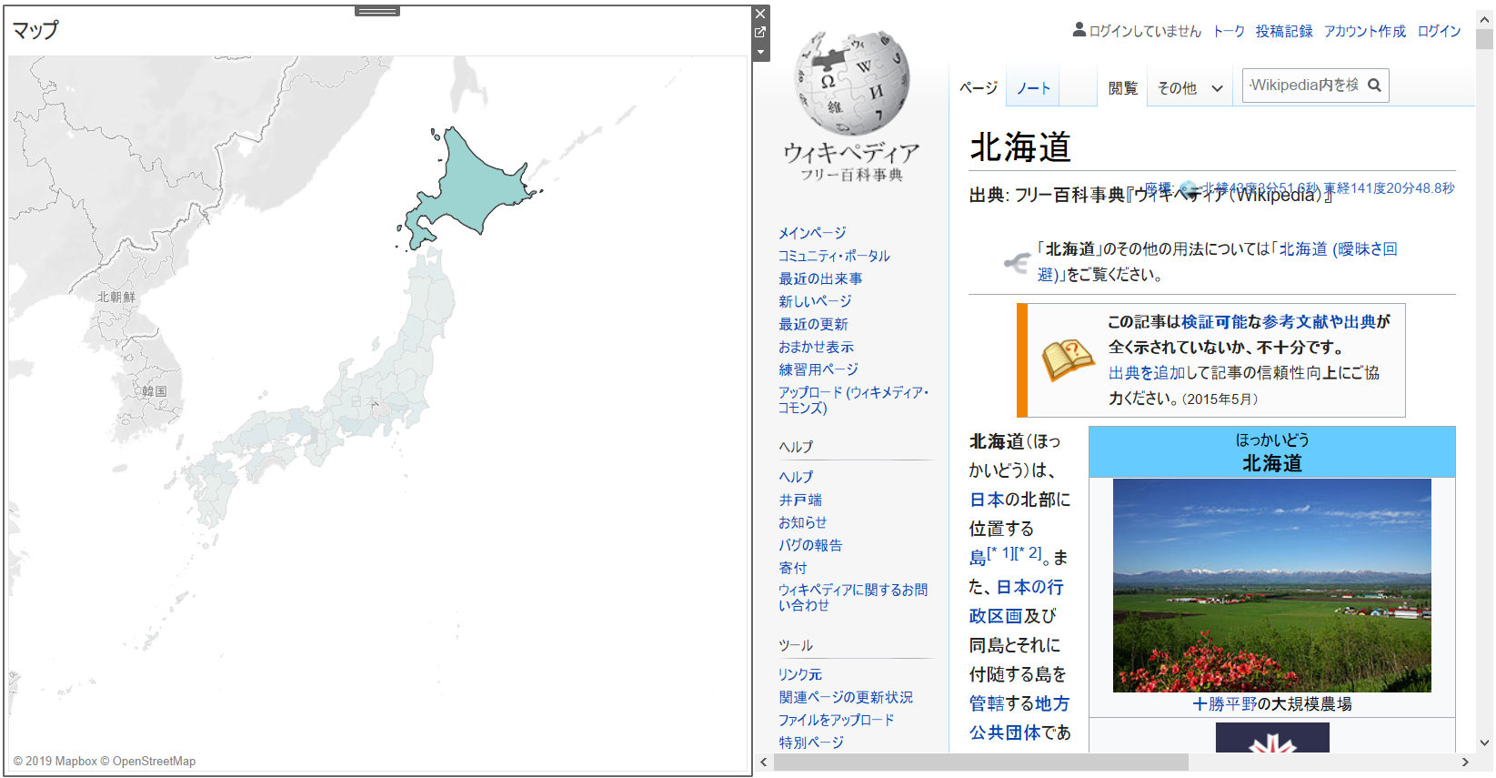Open ファイルをアップロード link
This screenshot has height=778, width=1496.
pos(837,720)
